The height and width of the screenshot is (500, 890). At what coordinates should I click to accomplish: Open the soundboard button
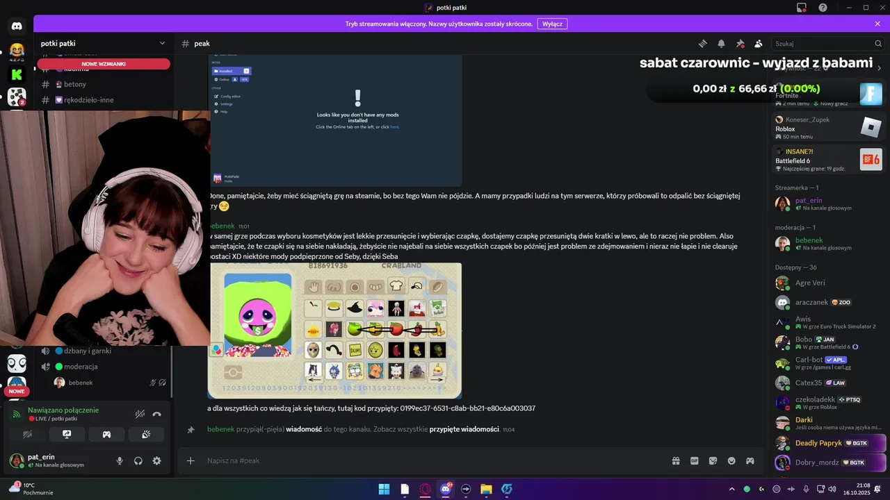pos(146,434)
